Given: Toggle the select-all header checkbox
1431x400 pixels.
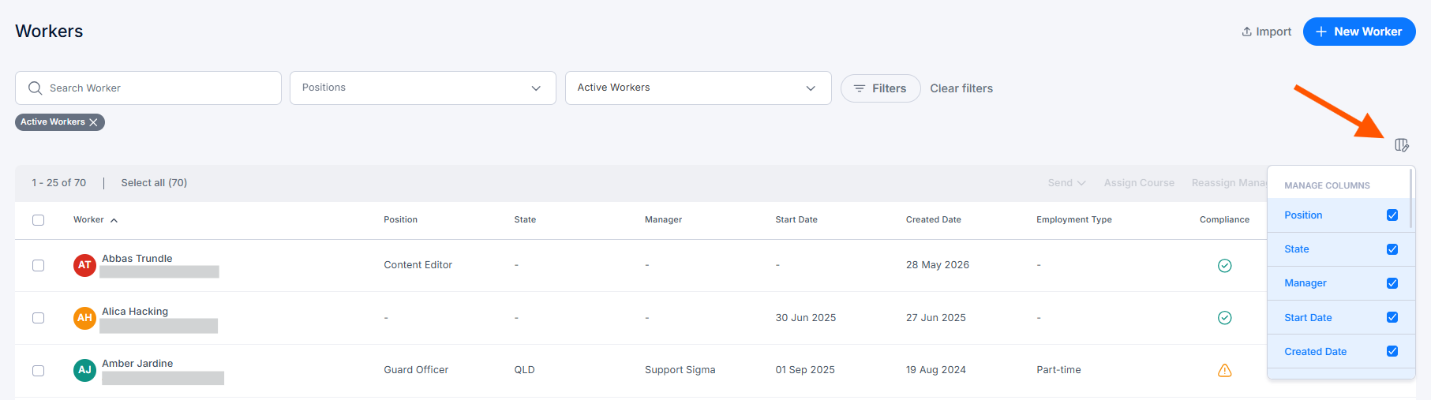Looking at the screenshot, I should 38,220.
